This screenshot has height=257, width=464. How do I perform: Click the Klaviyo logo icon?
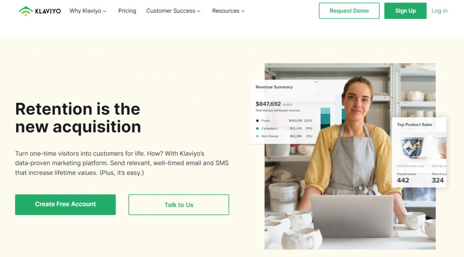pos(26,11)
